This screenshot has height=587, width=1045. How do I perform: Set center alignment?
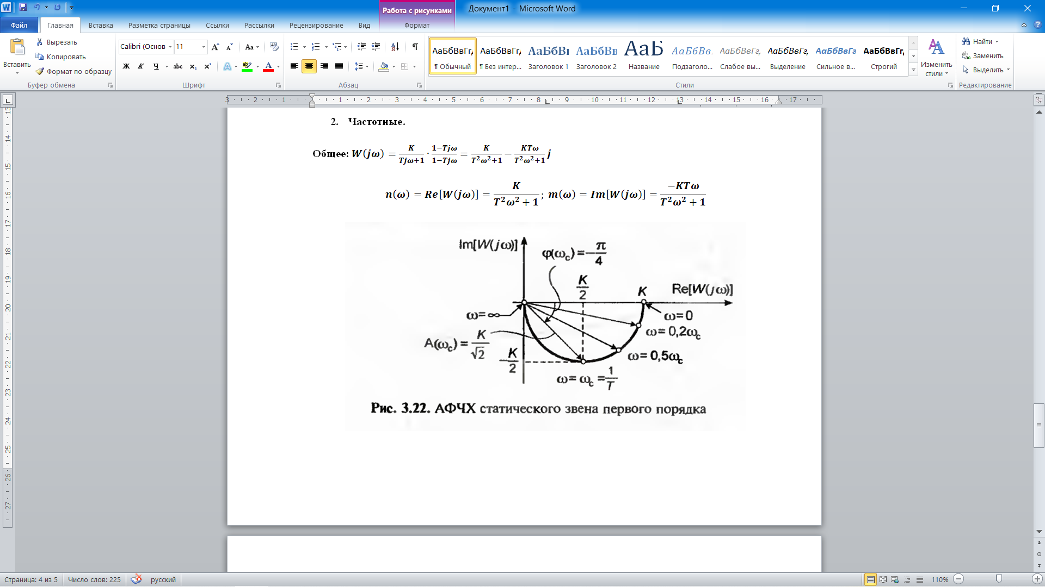click(x=309, y=66)
